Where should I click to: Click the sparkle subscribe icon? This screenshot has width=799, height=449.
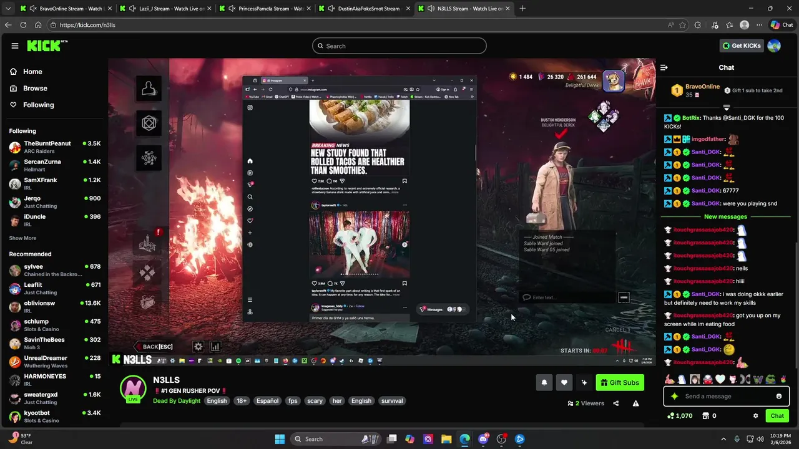584,383
